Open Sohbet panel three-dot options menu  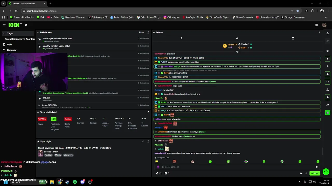319,33
